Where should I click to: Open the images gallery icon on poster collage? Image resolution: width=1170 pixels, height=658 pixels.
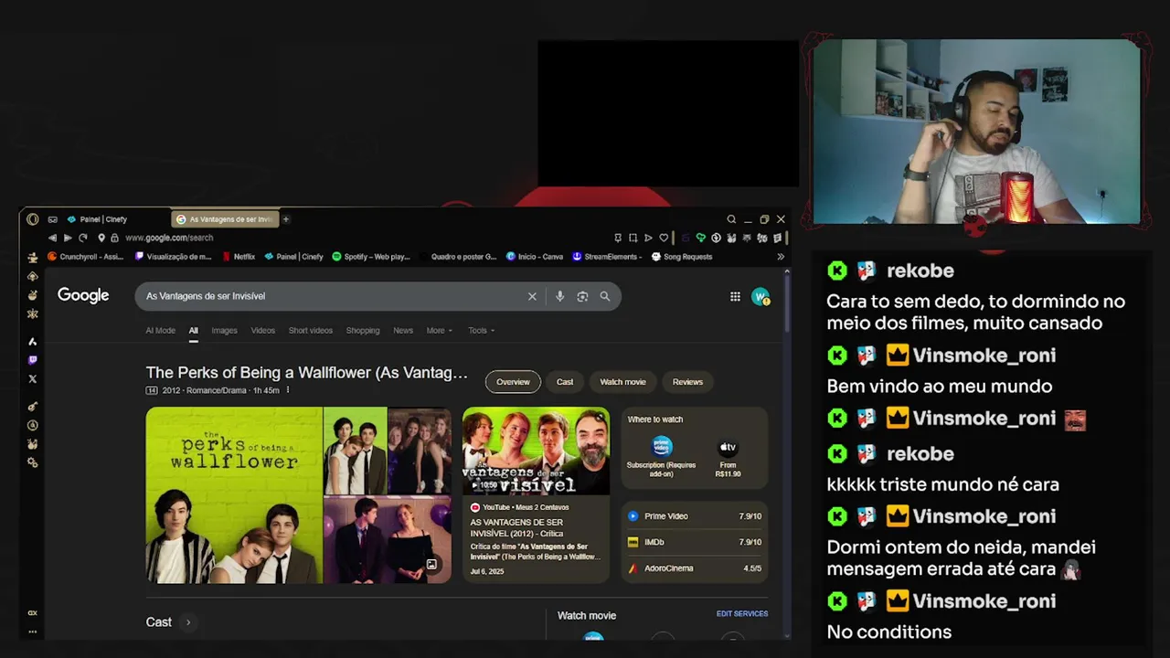pos(431,565)
